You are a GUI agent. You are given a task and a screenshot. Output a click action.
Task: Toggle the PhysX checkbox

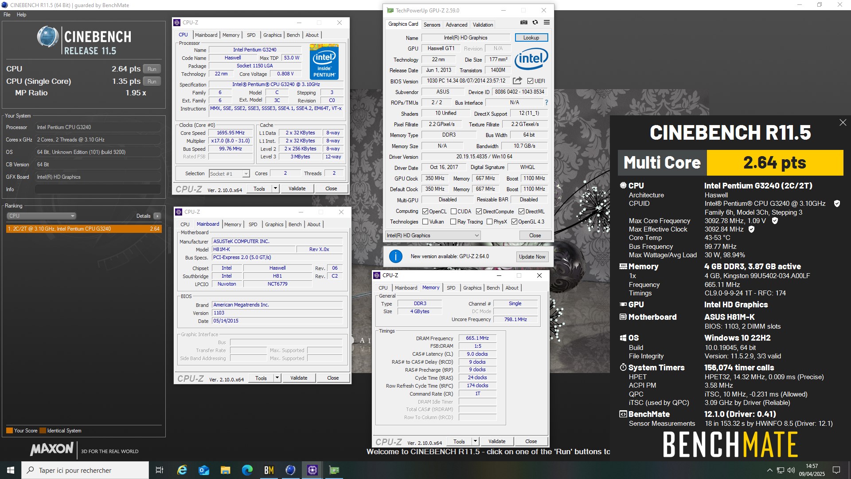tap(489, 222)
